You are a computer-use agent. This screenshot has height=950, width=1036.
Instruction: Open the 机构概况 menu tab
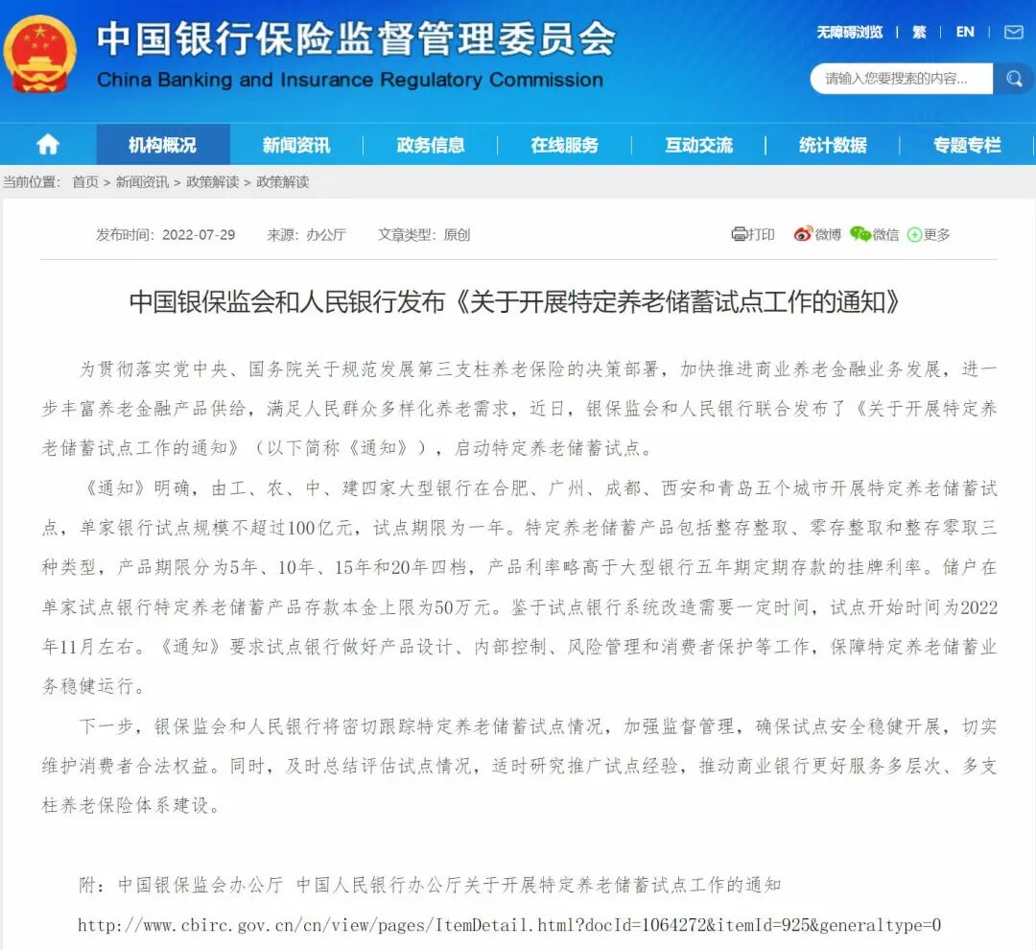162,145
